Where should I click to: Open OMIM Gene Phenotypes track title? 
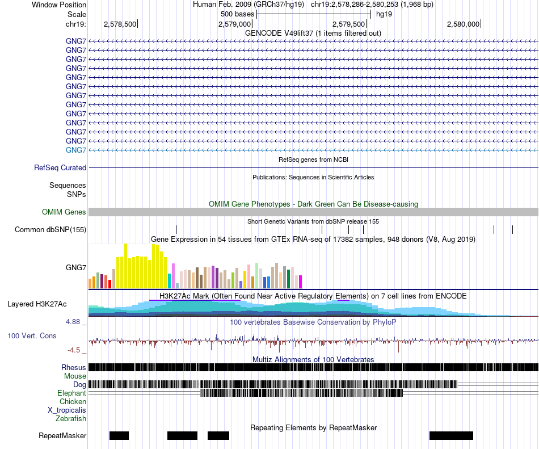313,204
